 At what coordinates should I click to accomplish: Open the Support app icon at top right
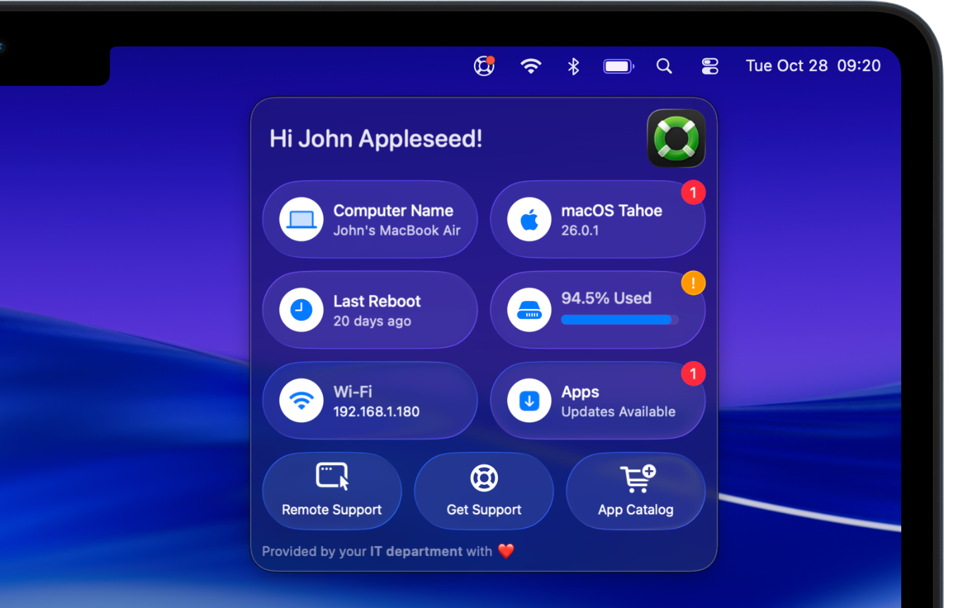pos(676,139)
